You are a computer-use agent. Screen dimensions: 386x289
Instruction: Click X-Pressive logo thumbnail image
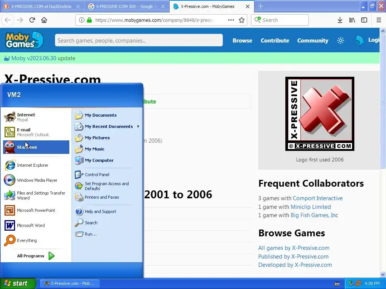pos(320,114)
